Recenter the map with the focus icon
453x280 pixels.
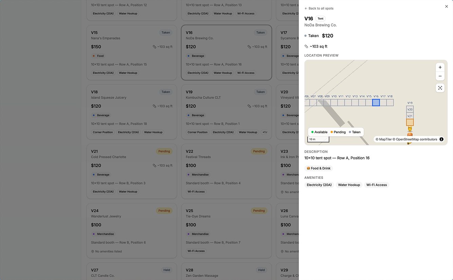pyautogui.click(x=440, y=88)
